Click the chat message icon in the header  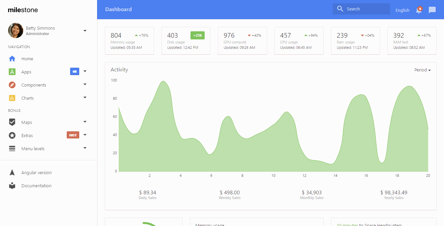432,10
